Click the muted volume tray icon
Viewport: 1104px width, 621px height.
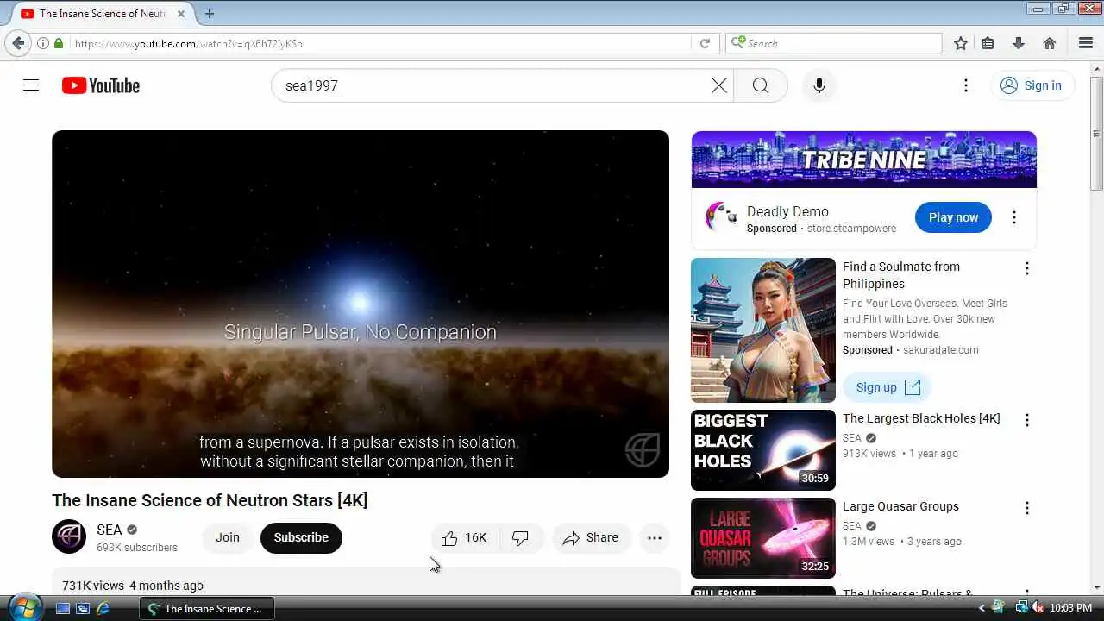[1038, 608]
